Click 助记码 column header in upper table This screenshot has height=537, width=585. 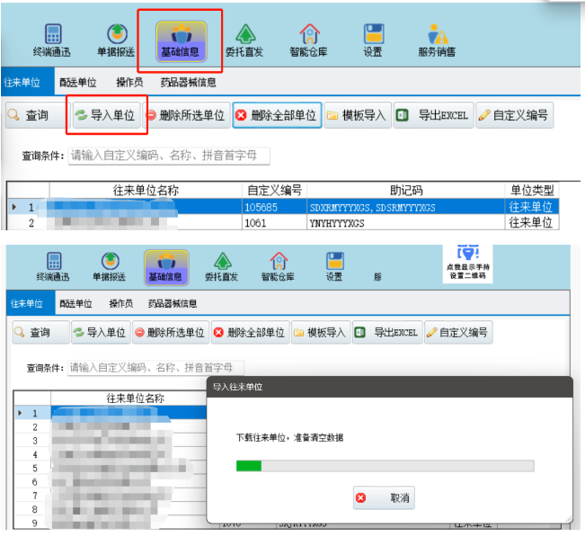pos(406,191)
